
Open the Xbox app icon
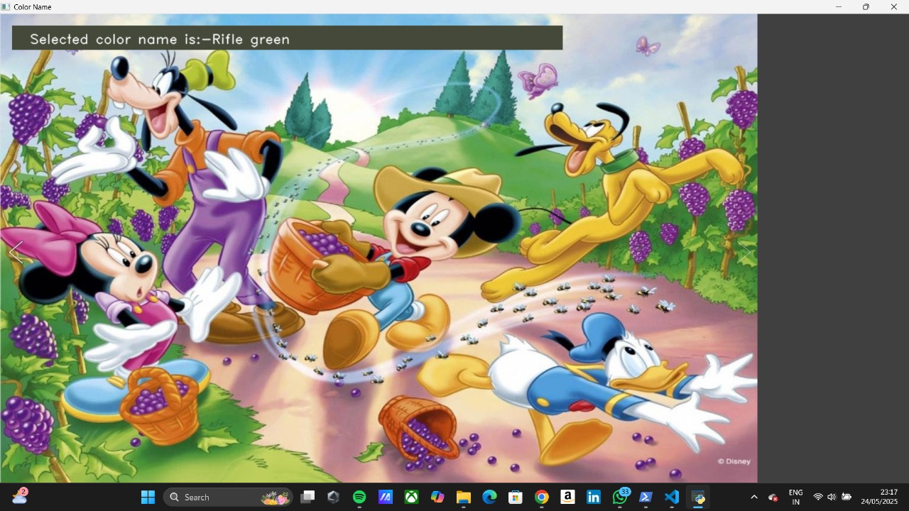coord(411,497)
